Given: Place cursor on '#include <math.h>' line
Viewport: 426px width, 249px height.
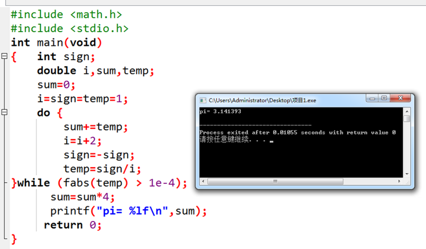Looking at the screenshot, I should (x=66, y=14).
